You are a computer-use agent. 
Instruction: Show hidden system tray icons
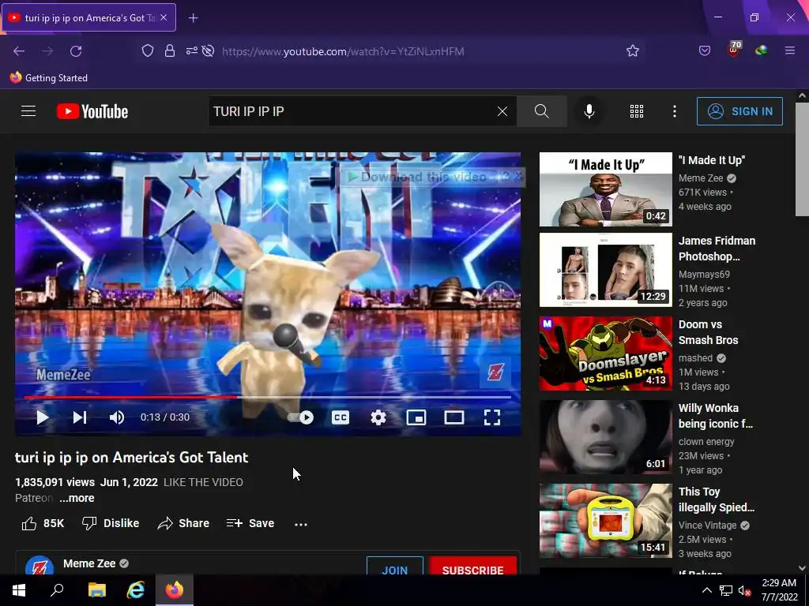[707, 590]
